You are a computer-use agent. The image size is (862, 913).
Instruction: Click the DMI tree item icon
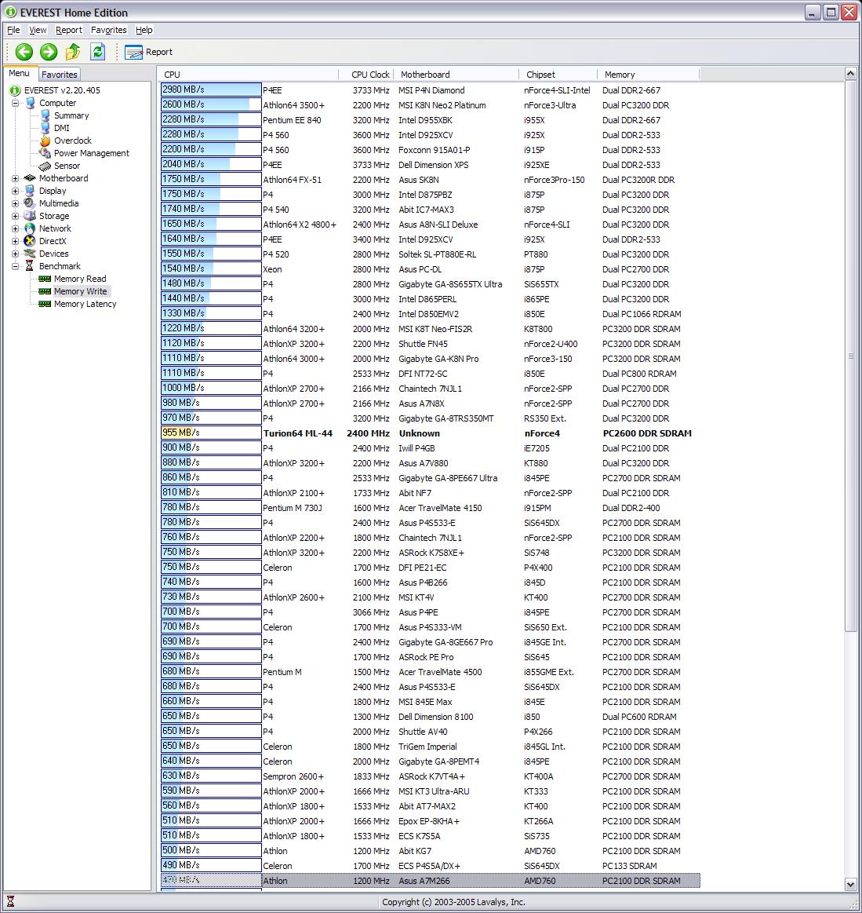point(45,128)
